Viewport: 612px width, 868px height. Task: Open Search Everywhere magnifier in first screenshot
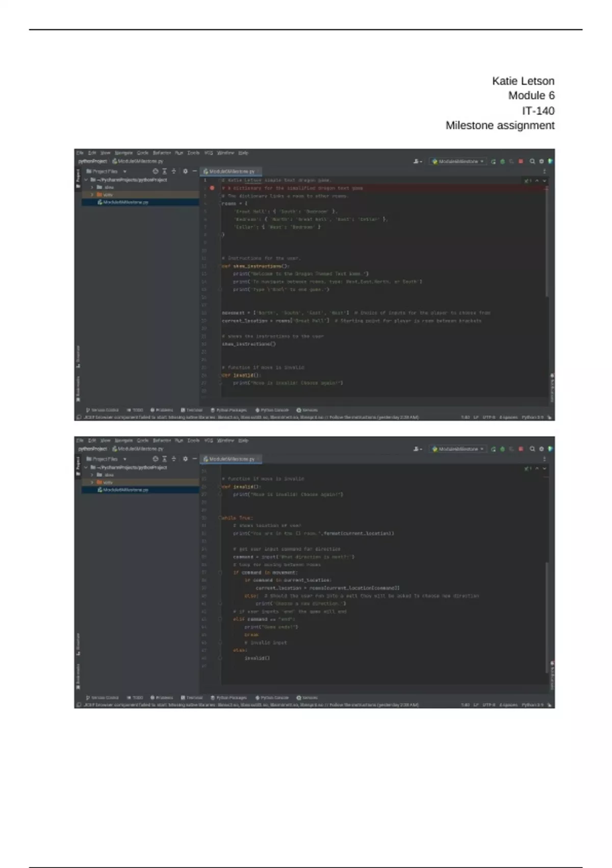pos(532,161)
